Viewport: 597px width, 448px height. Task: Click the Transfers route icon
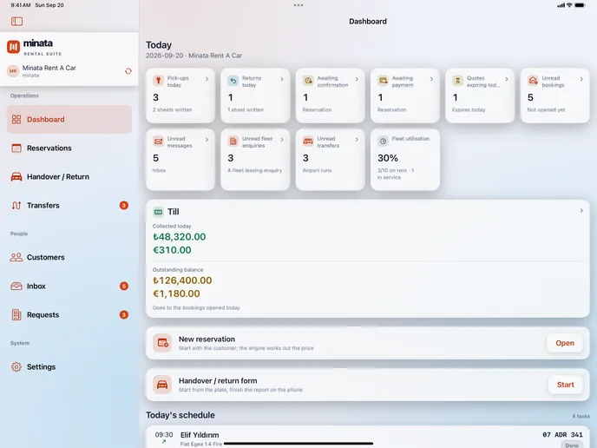(x=16, y=205)
